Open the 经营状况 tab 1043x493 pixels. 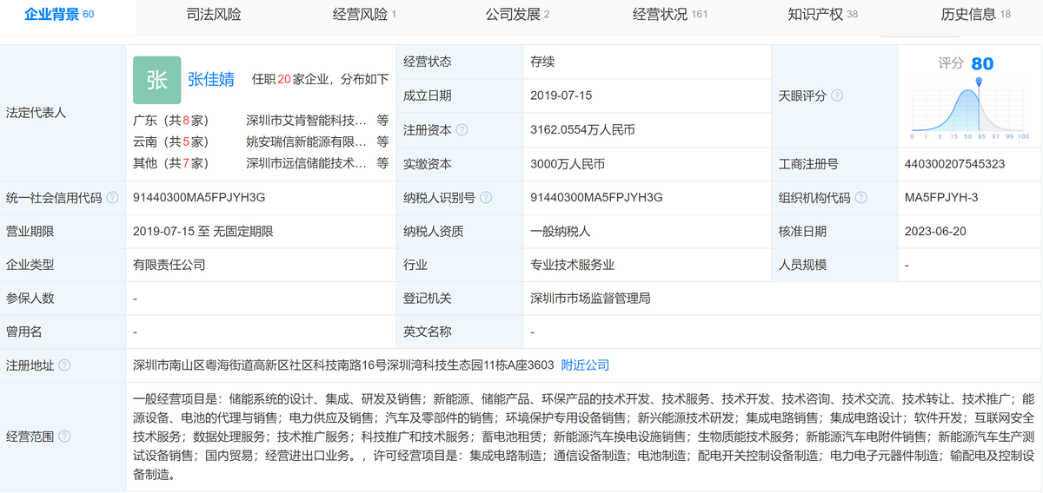click(x=670, y=15)
